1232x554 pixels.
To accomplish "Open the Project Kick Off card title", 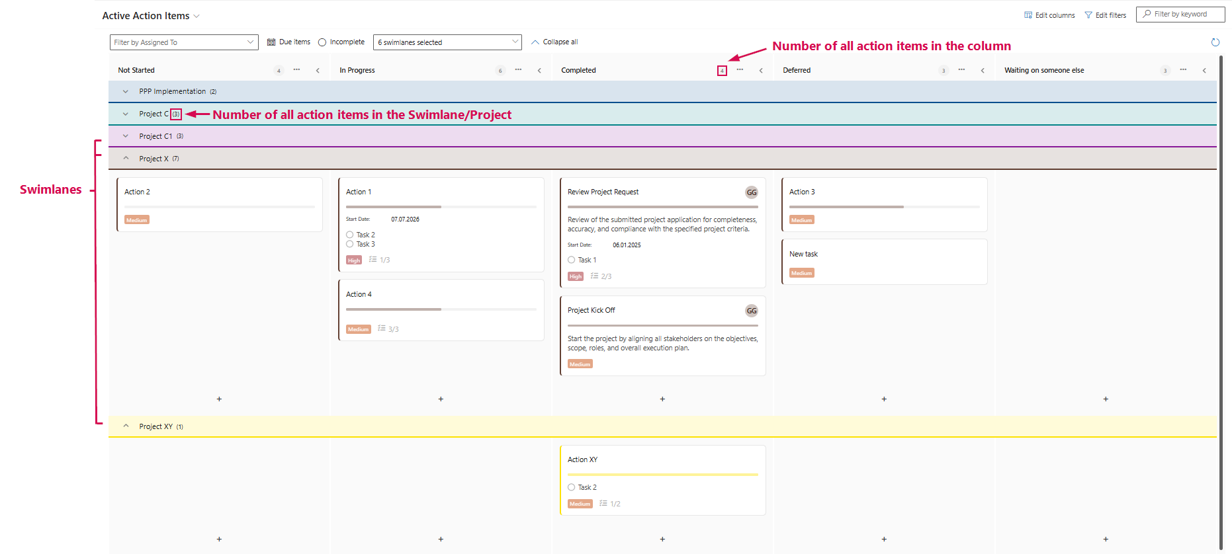I will tap(591, 310).
